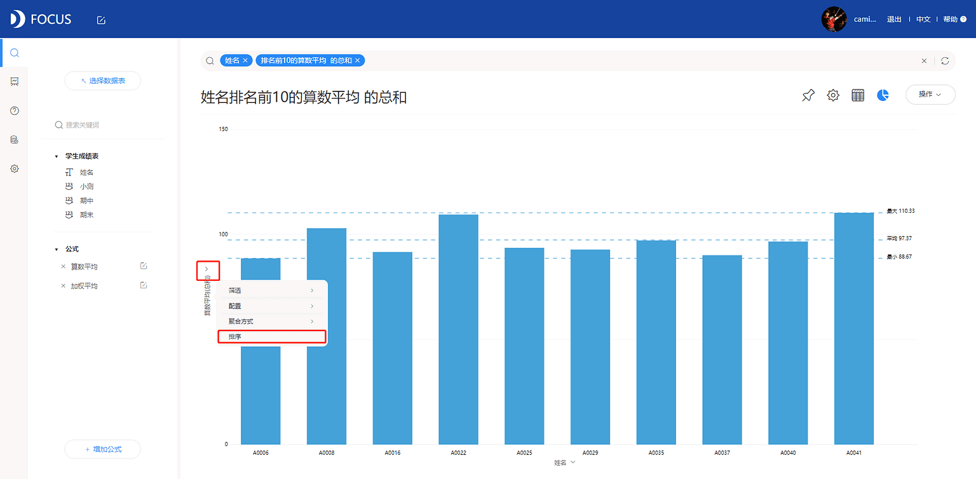Choose 排序 in the context menu
The width and height of the screenshot is (976, 479).
click(x=271, y=337)
